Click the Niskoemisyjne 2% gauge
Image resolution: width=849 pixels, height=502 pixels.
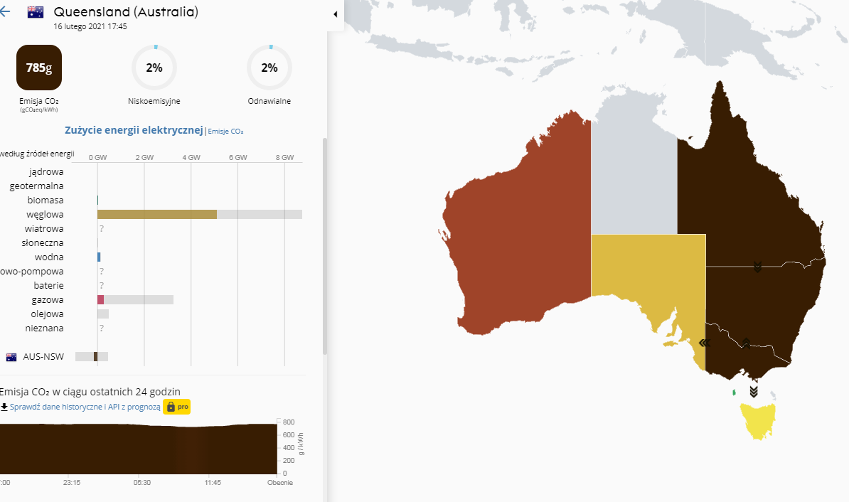tap(154, 68)
